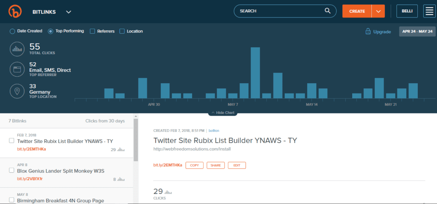The image size is (437, 204).
Task: Click the orange bit.ly/2EMTHKa link in details
Action: click(168, 165)
